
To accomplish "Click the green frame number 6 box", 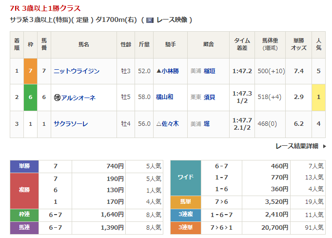I will pyautogui.click(x=30, y=98).
